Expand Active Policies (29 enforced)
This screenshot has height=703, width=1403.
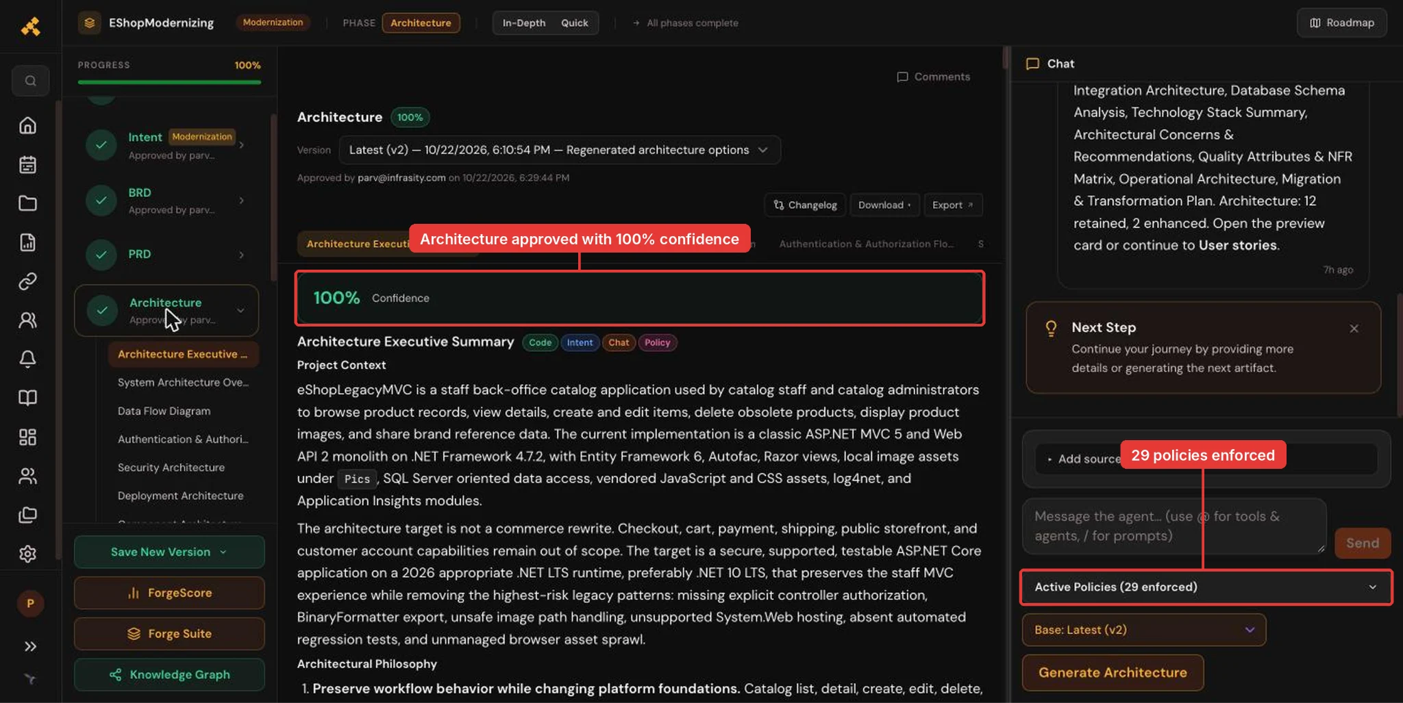[1206, 587]
